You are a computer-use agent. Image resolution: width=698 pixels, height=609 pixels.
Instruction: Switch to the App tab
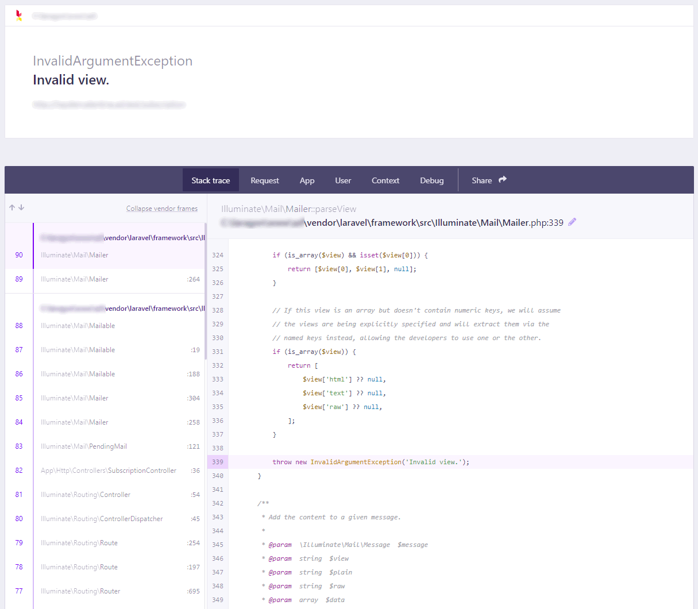[307, 180]
